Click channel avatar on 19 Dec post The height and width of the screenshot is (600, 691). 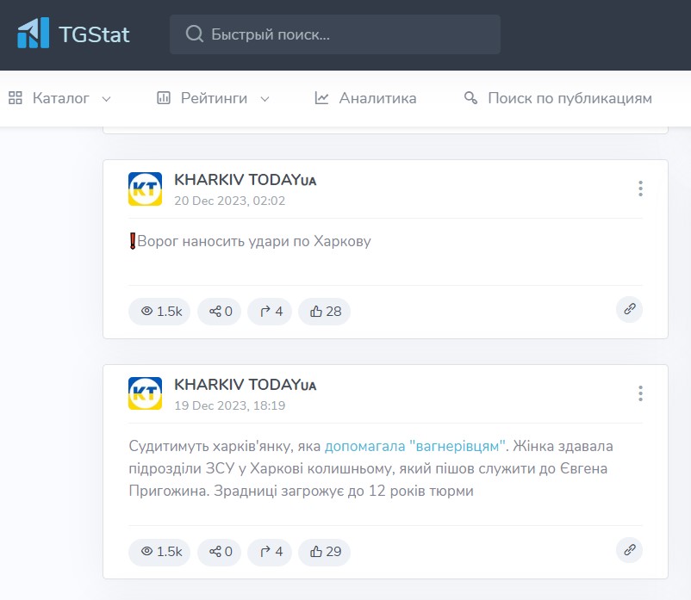point(145,393)
